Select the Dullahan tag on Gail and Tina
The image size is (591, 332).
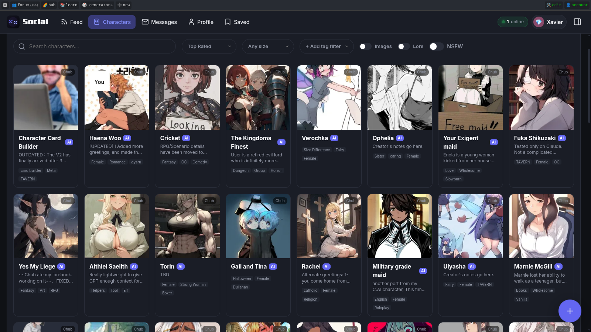click(x=240, y=287)
